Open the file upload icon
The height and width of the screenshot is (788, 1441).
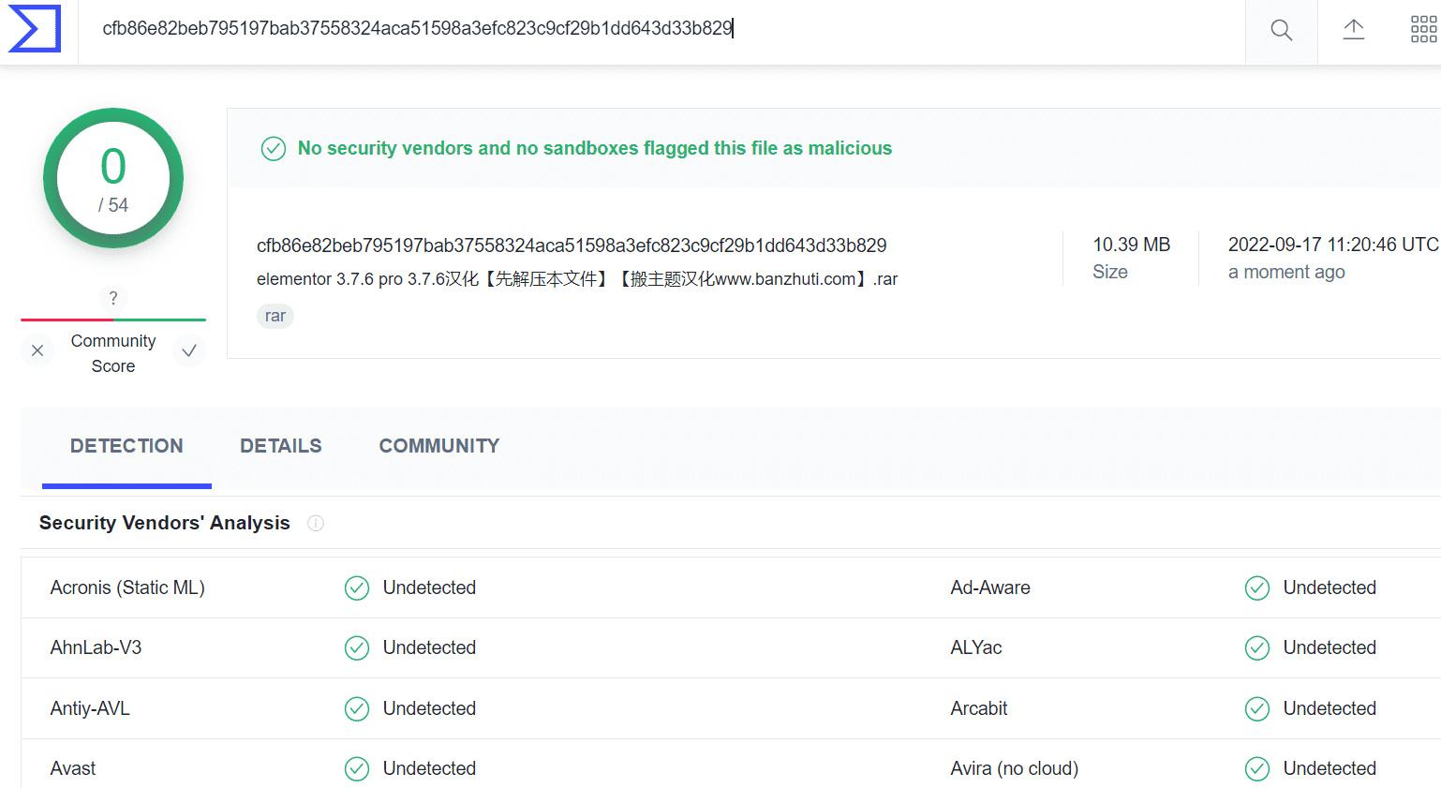[1354, 30]
